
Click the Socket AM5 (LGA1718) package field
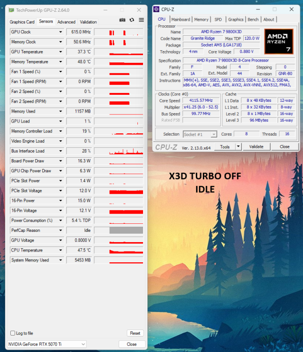[221, 45]
